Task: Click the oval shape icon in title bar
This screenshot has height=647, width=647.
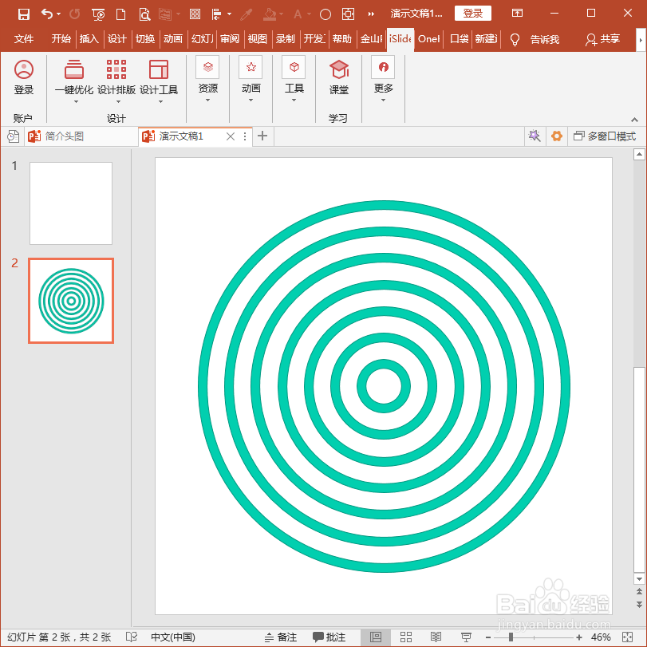Action: pyautogui.click(x=325, y=14)
